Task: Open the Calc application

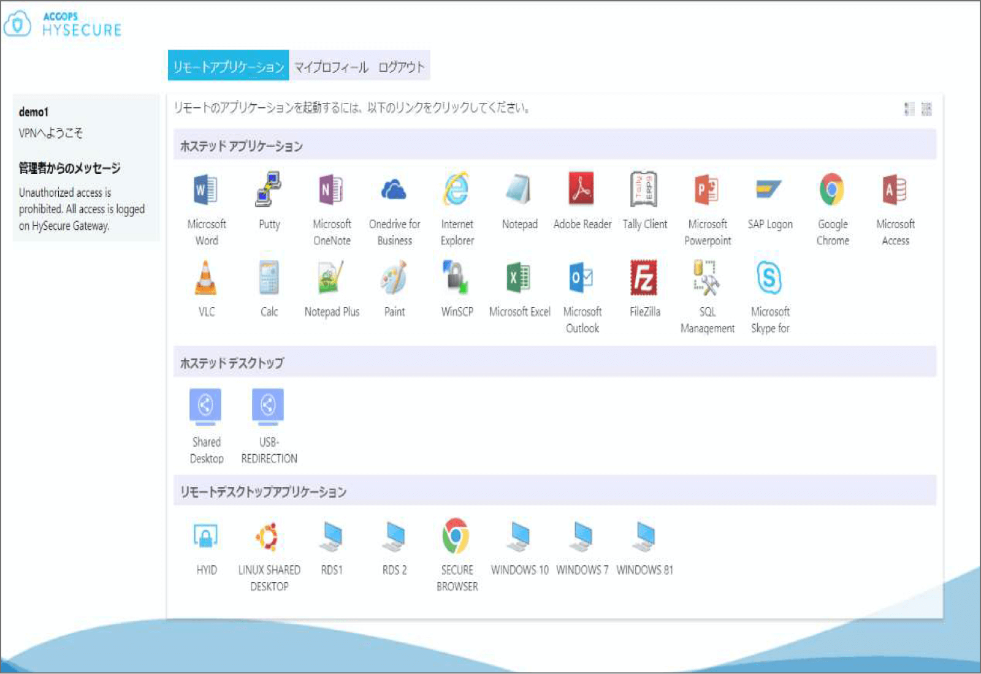Action: pyautogui.click(x=269, y=278)
